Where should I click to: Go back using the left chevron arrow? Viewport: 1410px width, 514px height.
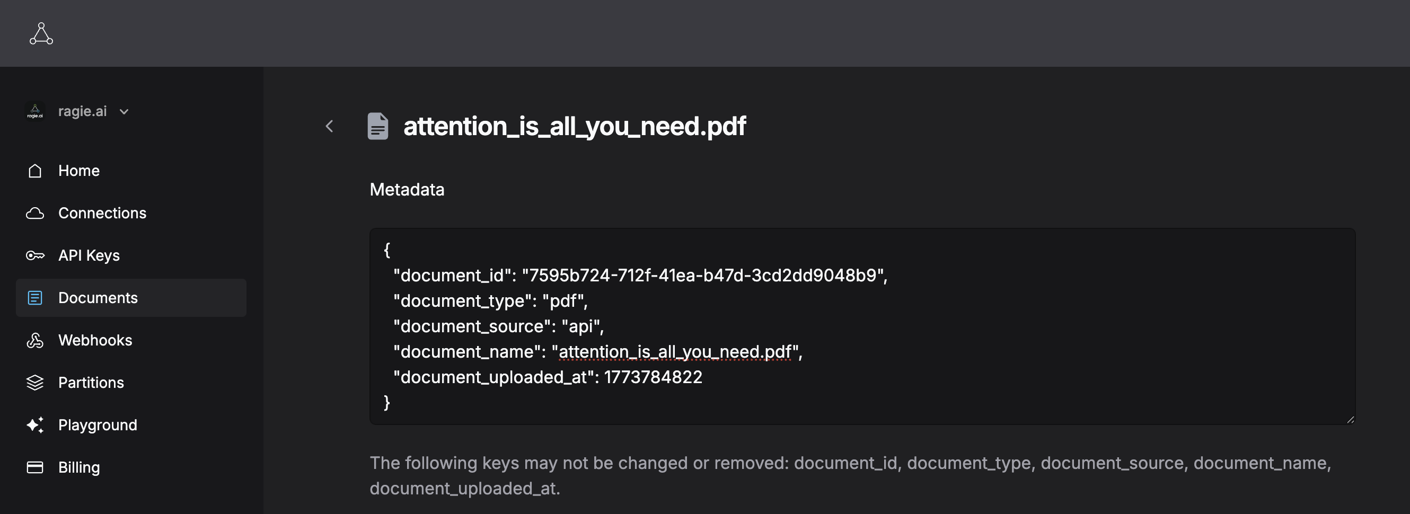coord(330,127)
